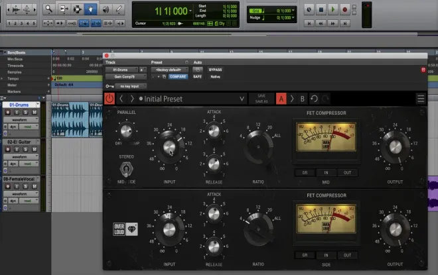Solo the 01-Drums track

coord(25,112)
